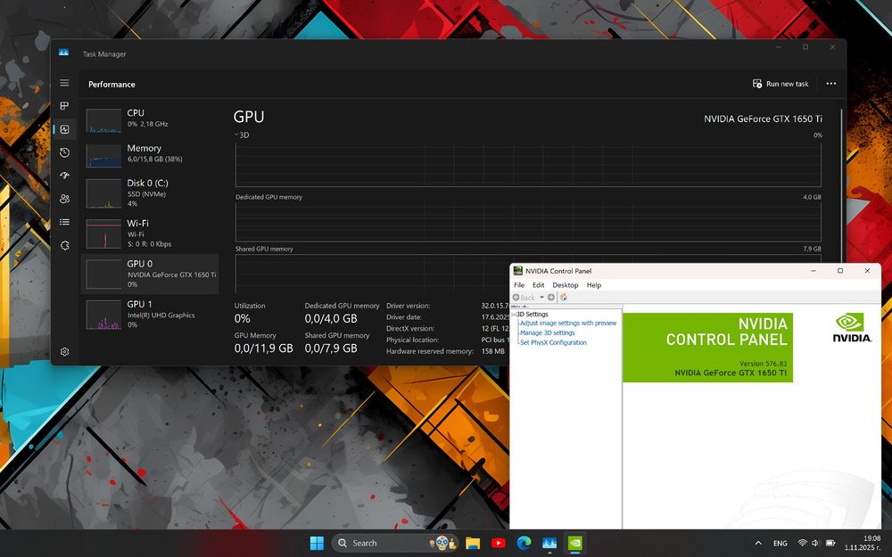Open the Users page icon
Screen dimensions: 892x557
(x=65, y=199)
